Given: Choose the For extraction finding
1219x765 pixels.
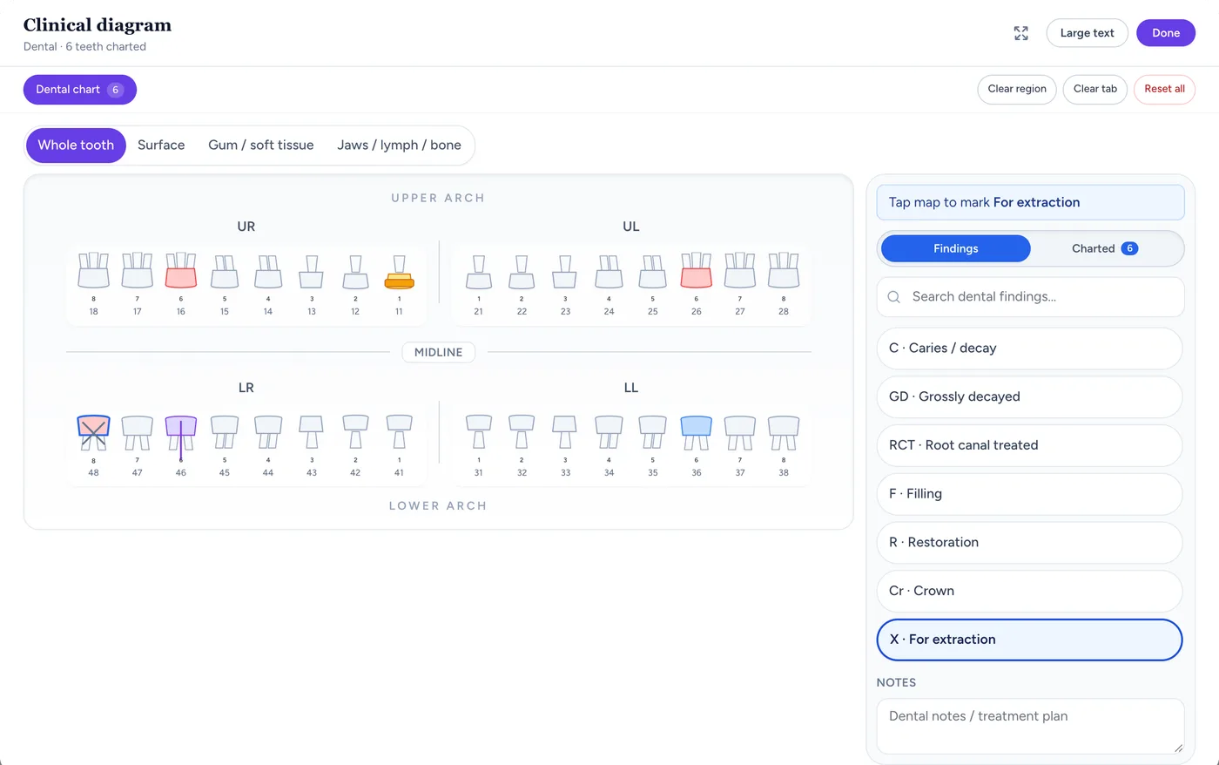Looking at the screenshot, I should [1030, 640].
